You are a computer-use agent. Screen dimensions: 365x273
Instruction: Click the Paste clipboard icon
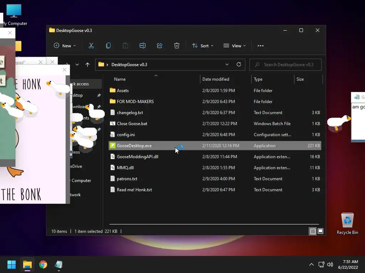coord(125,46)
